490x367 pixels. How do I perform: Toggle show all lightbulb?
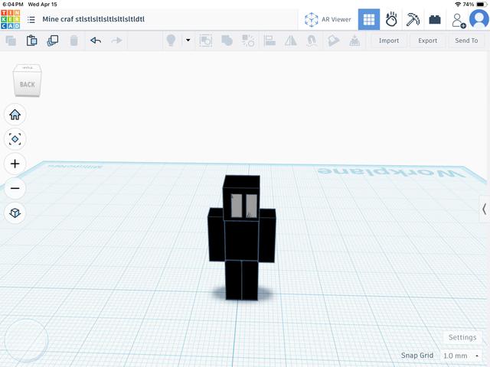171,41
